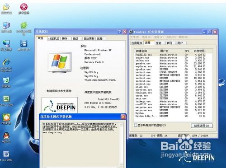
Task: Sort processes by CPU column header
Action: click(187, 51)
